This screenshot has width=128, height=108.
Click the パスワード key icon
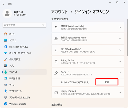[56, 73]
